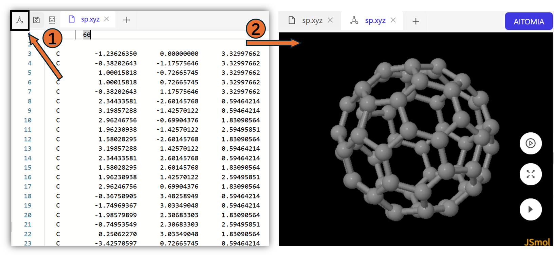Click value -1.23626350 on line 3

pyautogui.click(x=116, y=53)
